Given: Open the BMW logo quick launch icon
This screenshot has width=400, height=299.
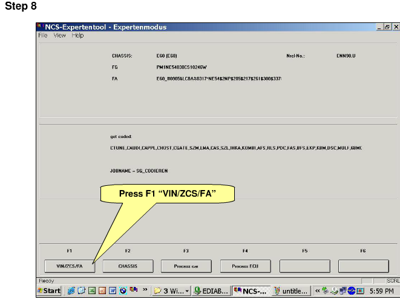Looking at the screenshot, I should coord(123,291).
